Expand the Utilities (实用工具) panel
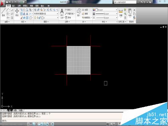This screenshot has height=126, width=168. tap(122, 22)
